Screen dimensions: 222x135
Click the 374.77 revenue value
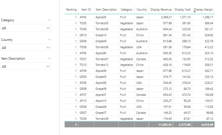pos(167,77)
